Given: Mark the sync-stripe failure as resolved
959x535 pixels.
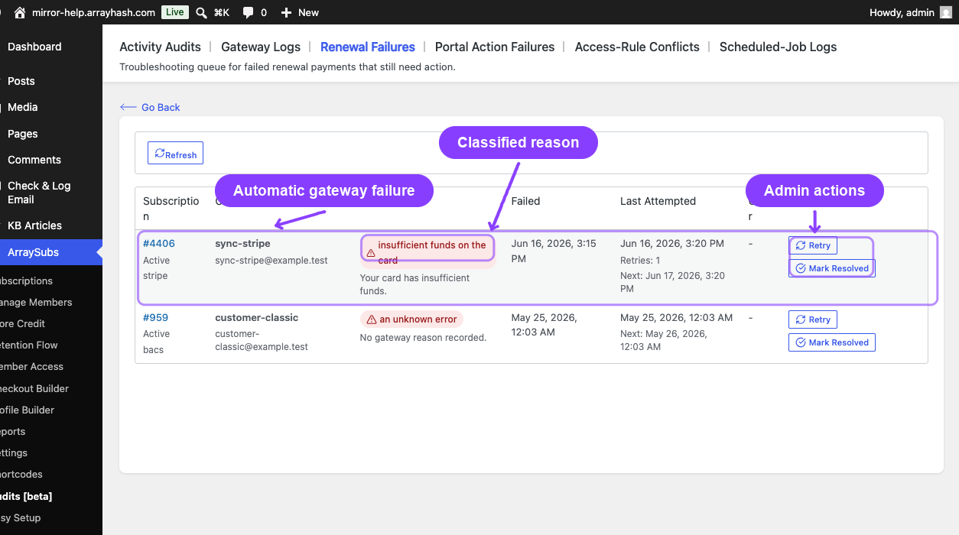Looking at the screenshot, I should tap(831, 268).
